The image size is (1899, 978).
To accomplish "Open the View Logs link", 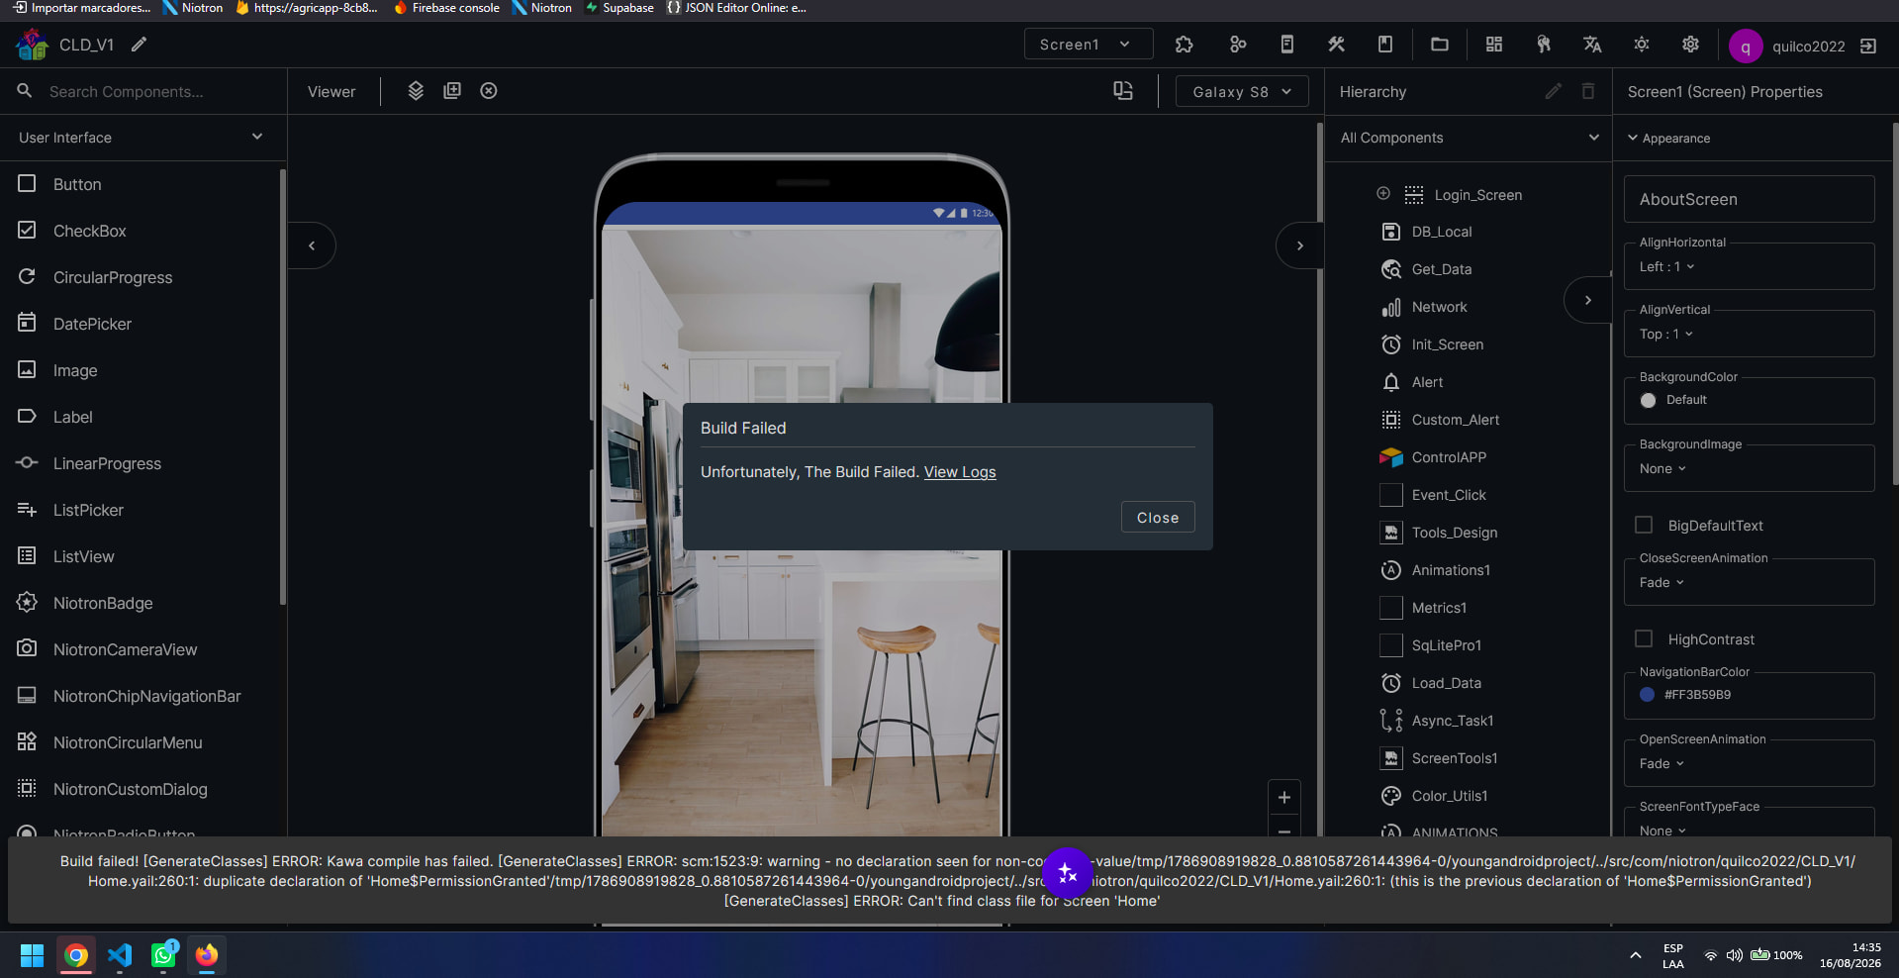I will pyautogui.click(x=960, y=472).
